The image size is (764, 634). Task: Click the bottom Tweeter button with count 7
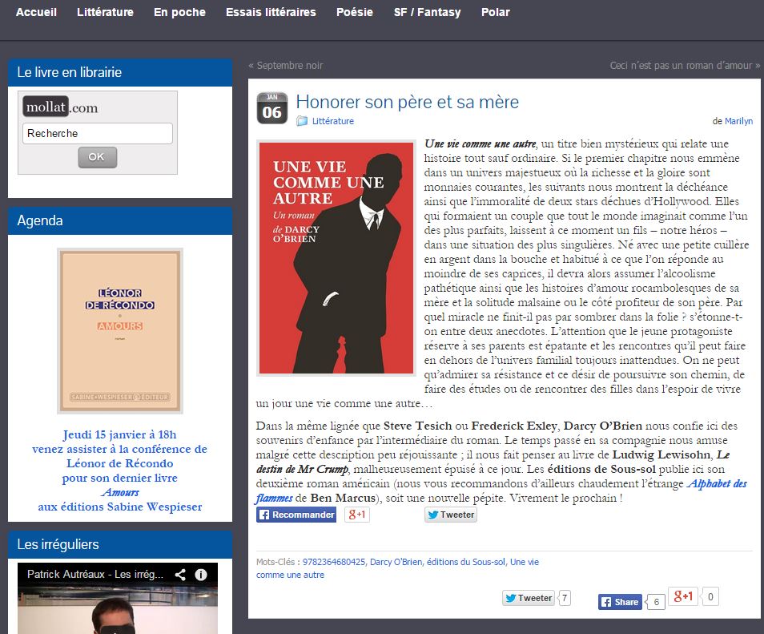point(529,598)
